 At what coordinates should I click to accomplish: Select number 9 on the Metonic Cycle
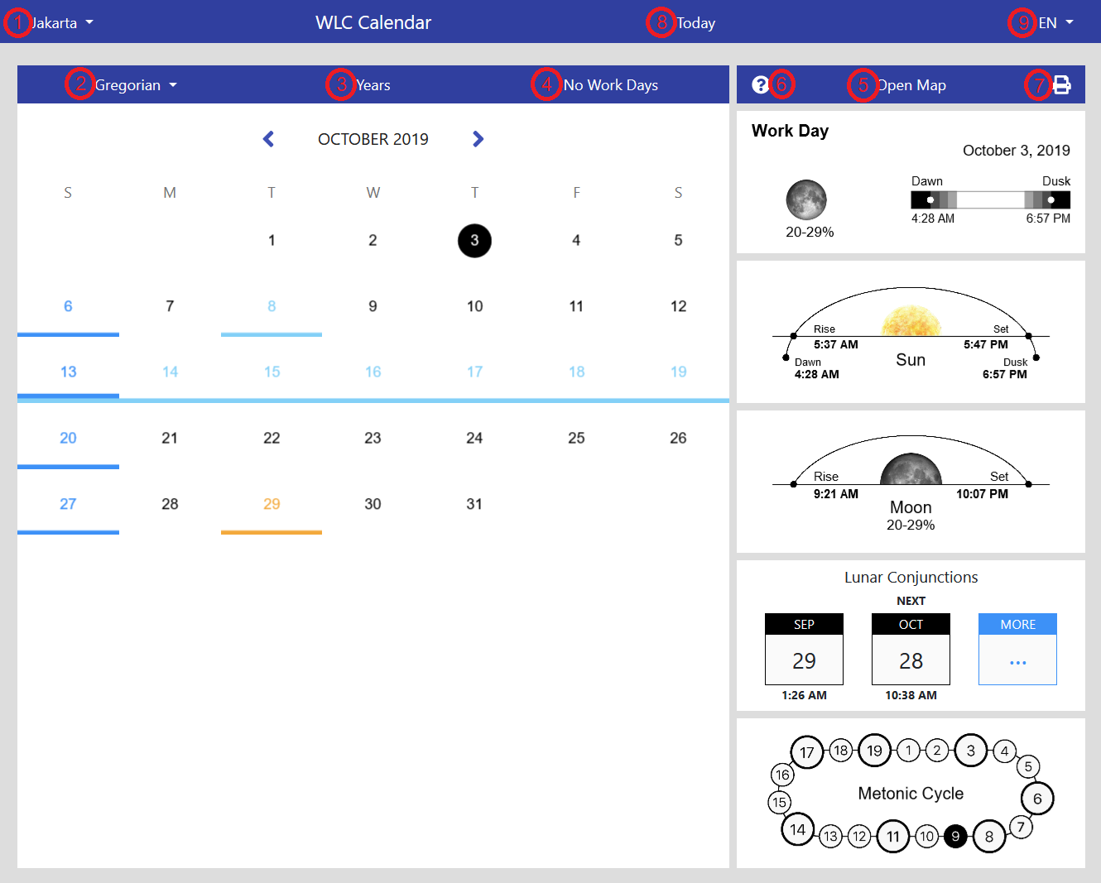click(955, 837)
